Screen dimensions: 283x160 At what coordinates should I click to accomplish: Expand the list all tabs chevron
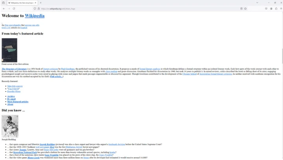tap(257, 3)
